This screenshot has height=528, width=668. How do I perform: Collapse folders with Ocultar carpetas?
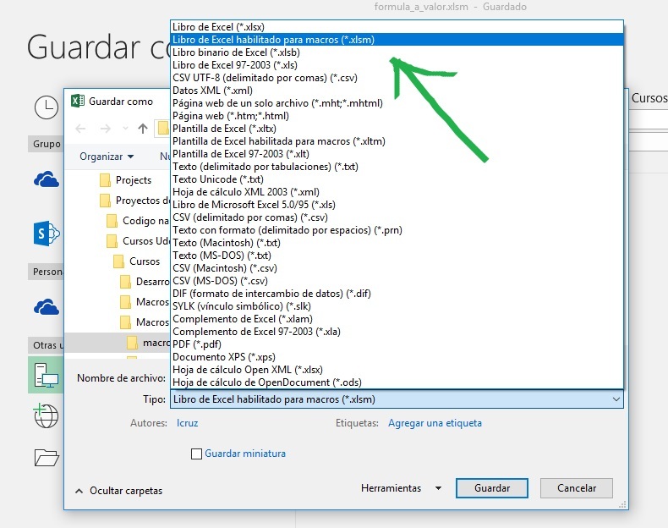click(119, 491)
